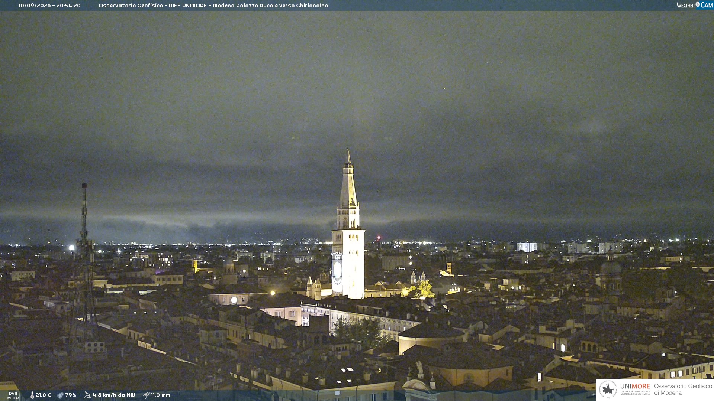714x401 pixels.
Task: Click the illuminated Ghirlandina tower spire
Action: click(348, 178)
